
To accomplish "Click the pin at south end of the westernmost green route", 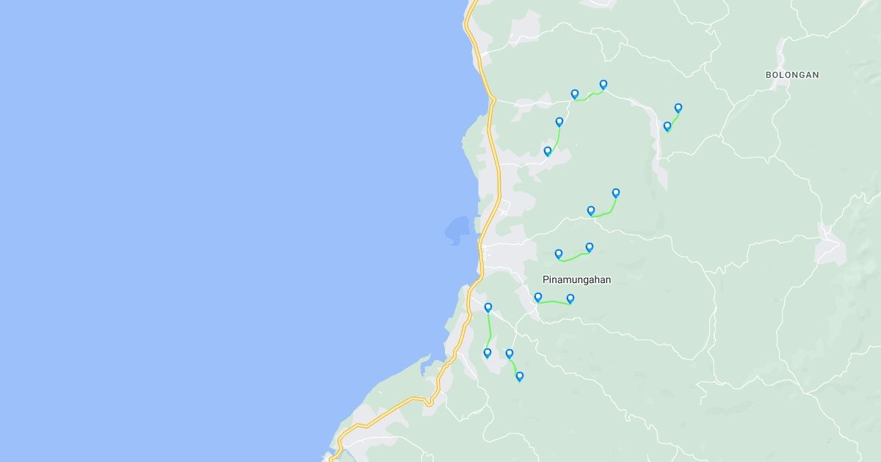I will coord(487,353).
